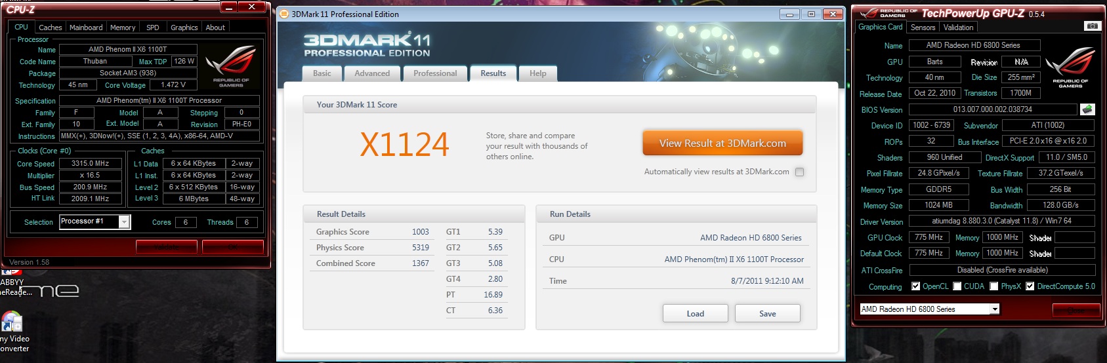Click the Core Voltage value 1.472 V
Viewport: 1107px width, 363px height.
pyautogui.click(x=173, y=85)
